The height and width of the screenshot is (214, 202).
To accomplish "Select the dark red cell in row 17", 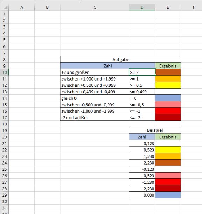I will click(168, 117).
